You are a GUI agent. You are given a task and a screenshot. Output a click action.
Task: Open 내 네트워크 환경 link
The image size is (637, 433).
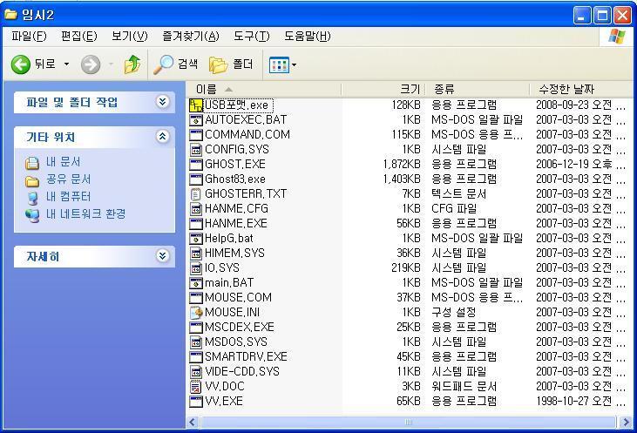pyautogui.click(x=85, y=213)
